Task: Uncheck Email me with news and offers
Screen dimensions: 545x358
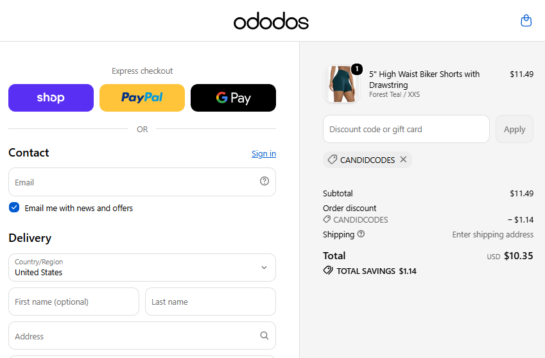Action: pyautogui.click(x=14, y=208)
